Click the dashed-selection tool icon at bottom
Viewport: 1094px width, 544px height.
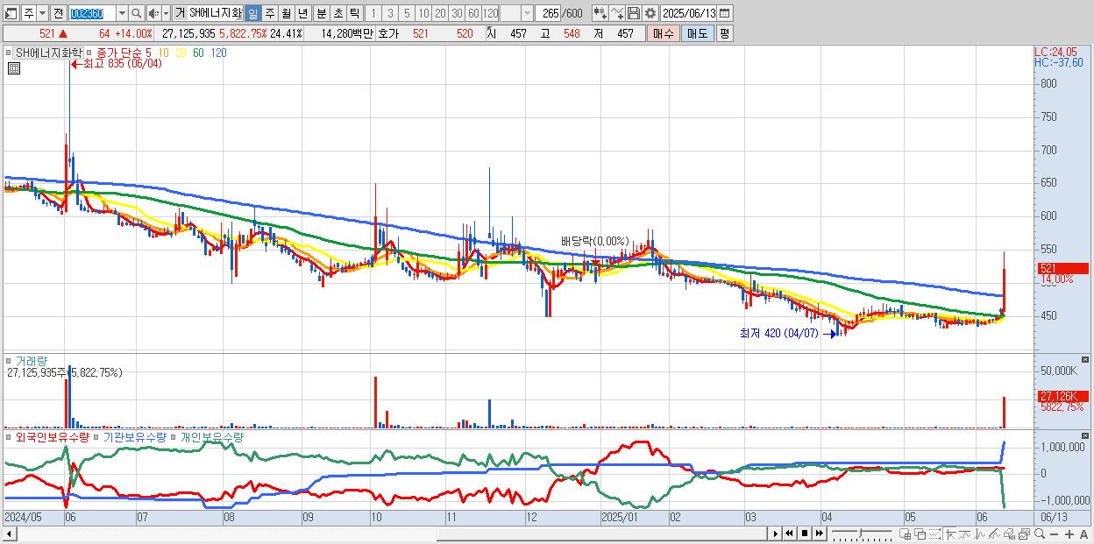pos(934,534)
